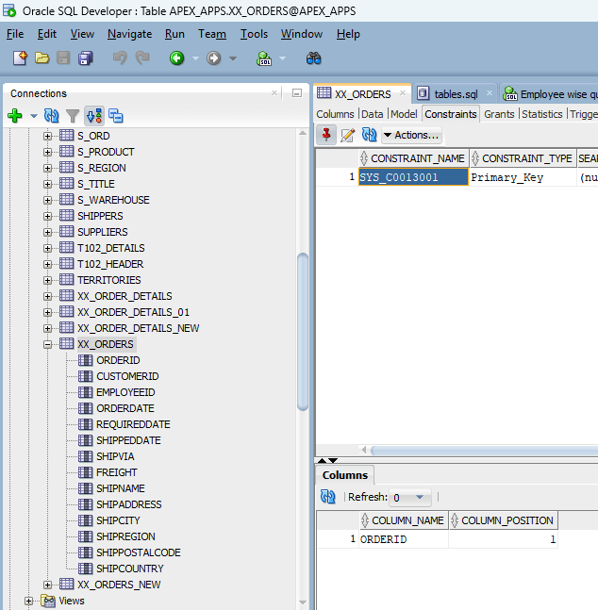Viewport: 598px width, 610px height.
Task: Open Back button history dropdown arrow
Action: click(x=195, y=58)
